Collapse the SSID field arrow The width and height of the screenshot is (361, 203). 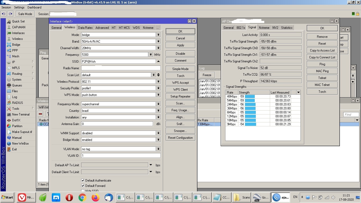pos(158,61)
